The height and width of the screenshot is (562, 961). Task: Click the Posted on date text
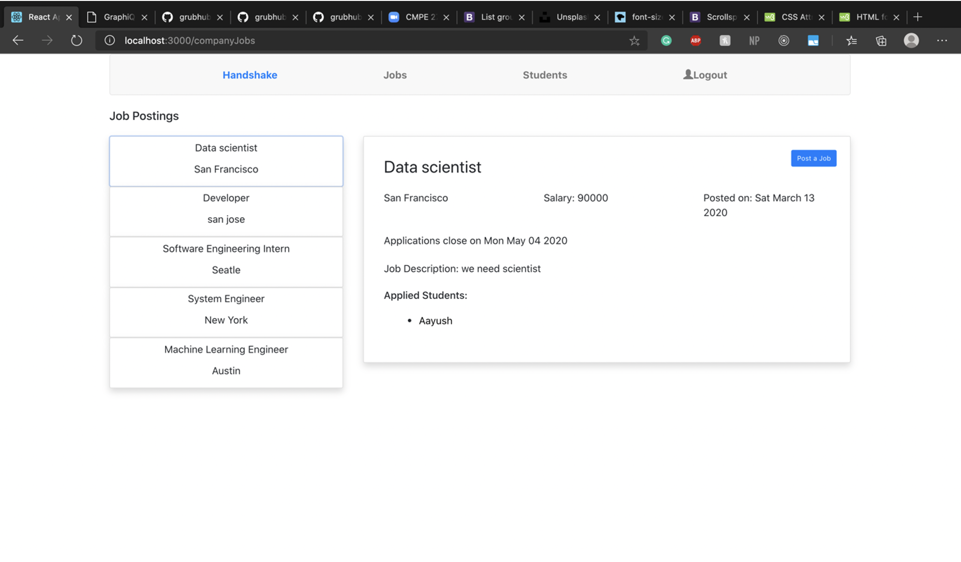click(x=759, y=205)
